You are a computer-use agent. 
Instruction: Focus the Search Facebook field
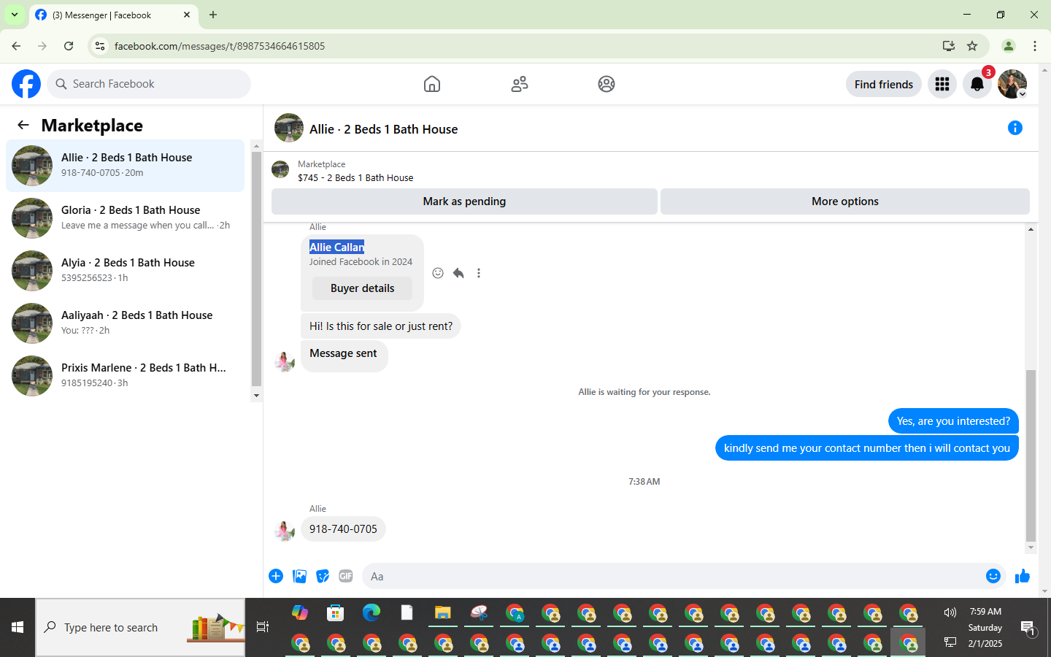[149, 84]
